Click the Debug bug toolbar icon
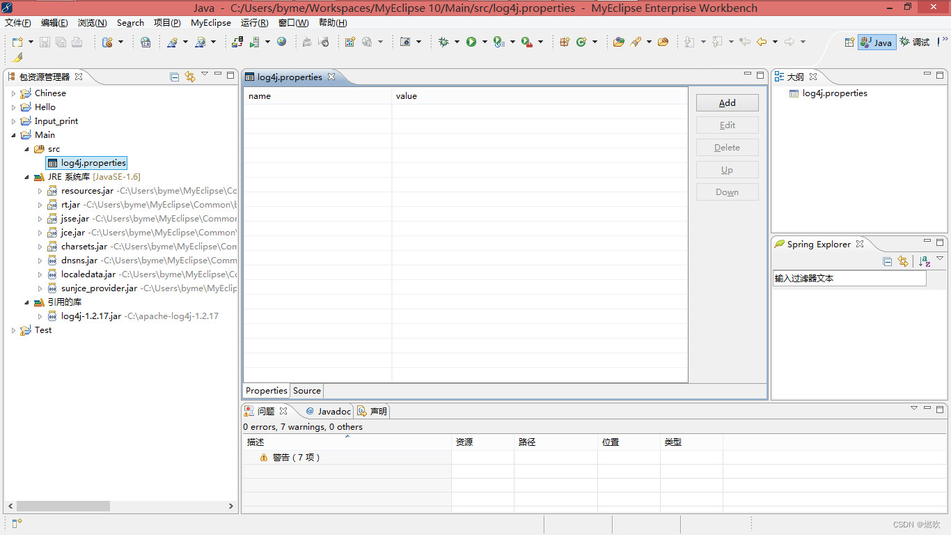Screen dimensions: 951x535 [443, 42]
